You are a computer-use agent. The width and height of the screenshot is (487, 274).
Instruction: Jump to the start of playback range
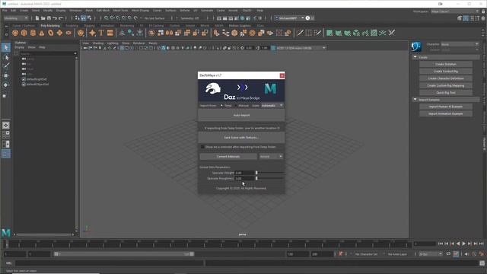point(441,244)
